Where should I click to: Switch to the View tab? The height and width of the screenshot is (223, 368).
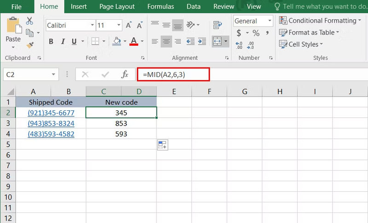coord(254,6)
